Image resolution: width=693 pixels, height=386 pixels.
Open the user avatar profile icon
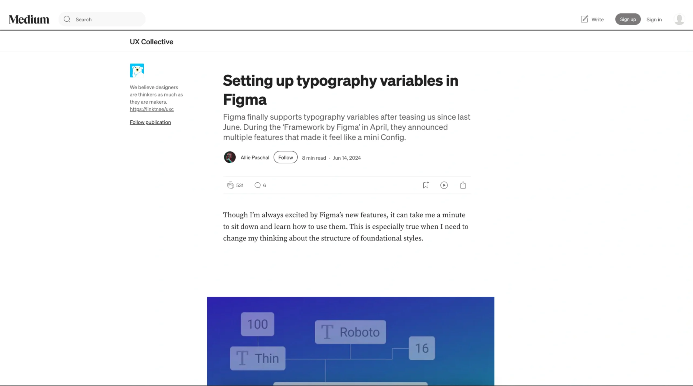click(x=679, y=19)
